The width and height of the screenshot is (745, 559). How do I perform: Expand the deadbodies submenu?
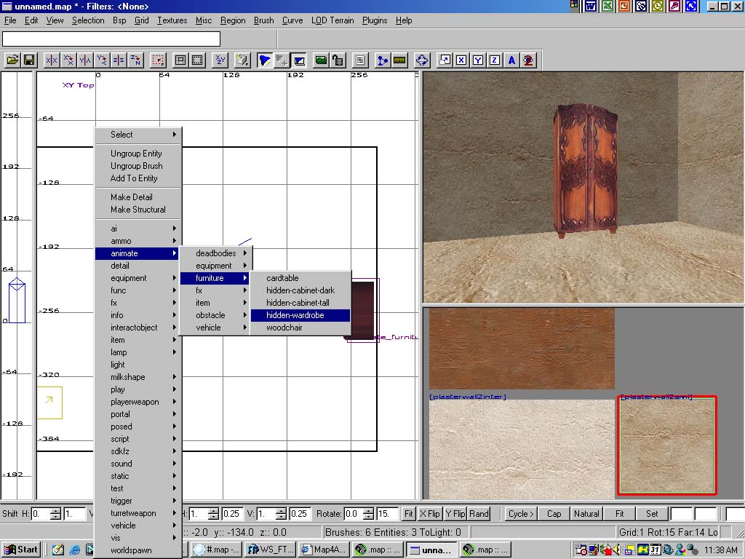tap(215, 253)
